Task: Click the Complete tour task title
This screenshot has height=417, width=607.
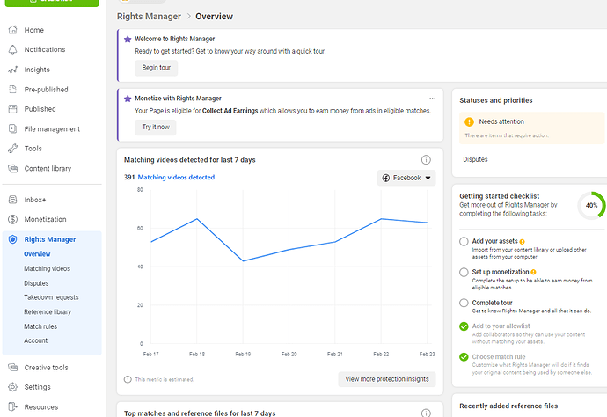Action: point(492,303)
